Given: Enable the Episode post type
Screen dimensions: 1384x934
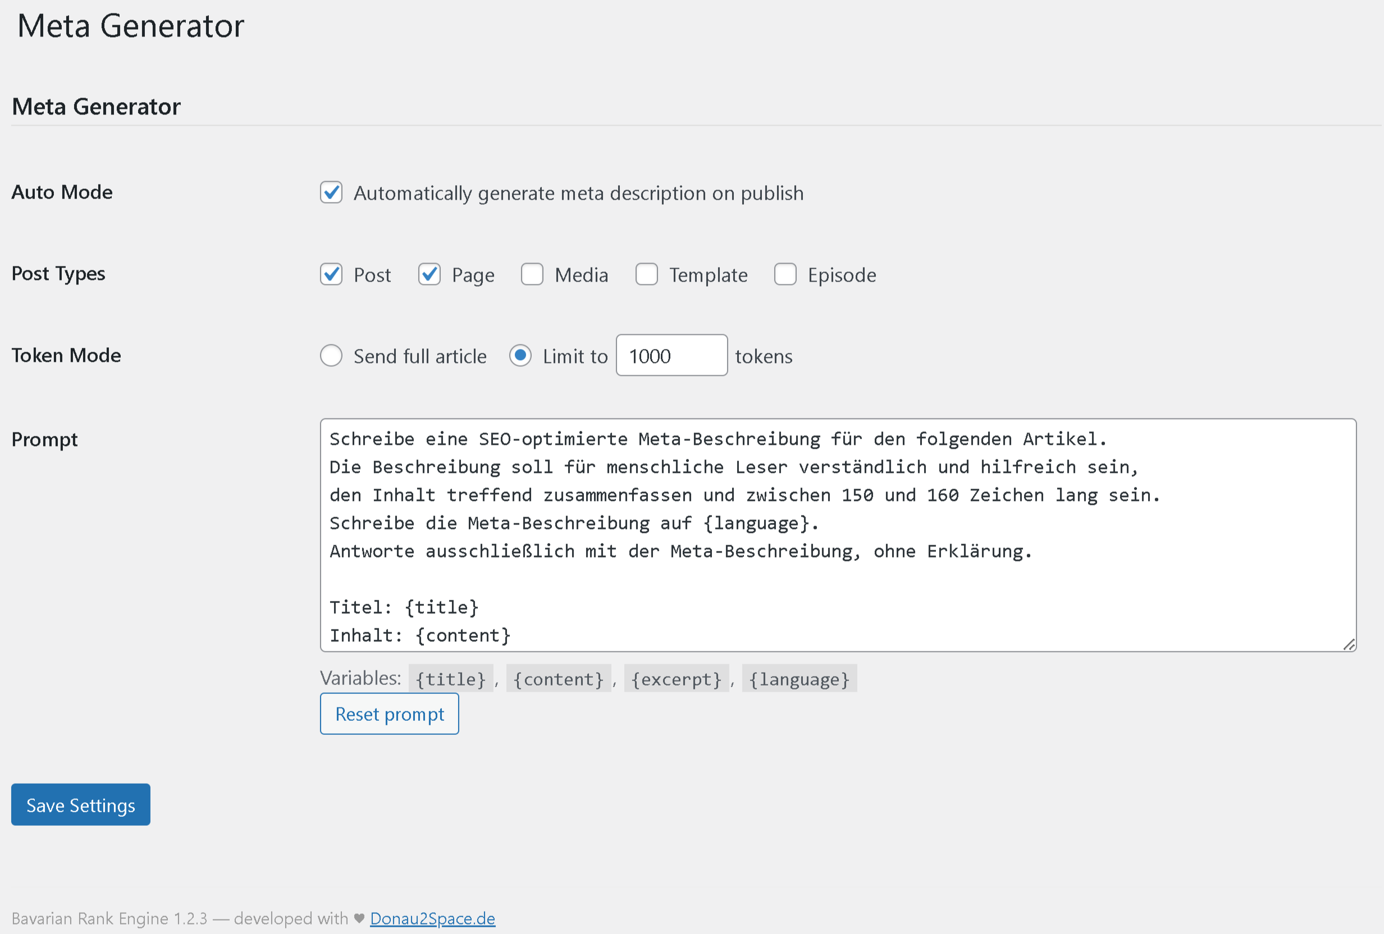Looking at the screenshot, I should tap(785, 274).
